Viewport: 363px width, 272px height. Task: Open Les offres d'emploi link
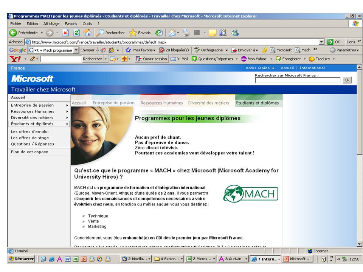30,131
